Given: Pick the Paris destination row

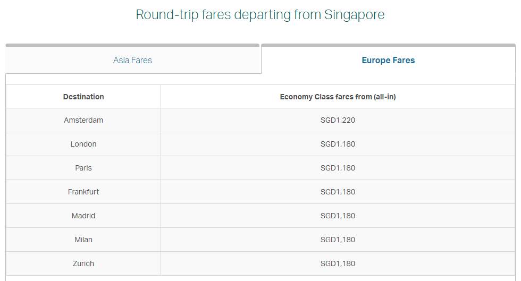Looking at the screenshot, I should coord(83,168).
